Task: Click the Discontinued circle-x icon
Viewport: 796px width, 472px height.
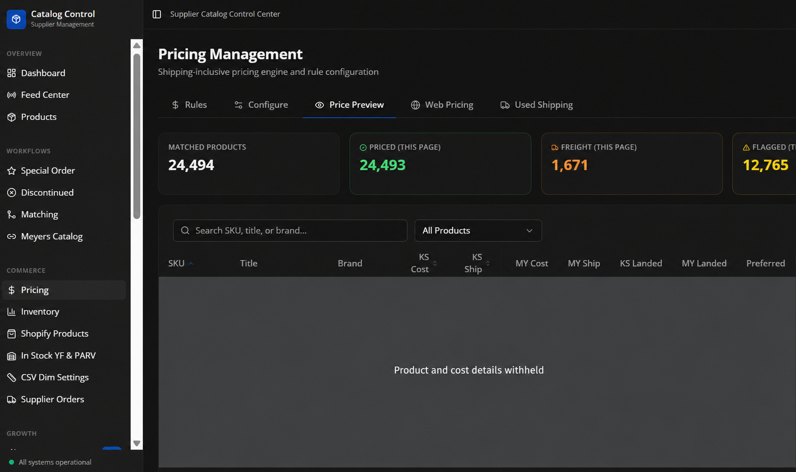Action: click(11, 193)
